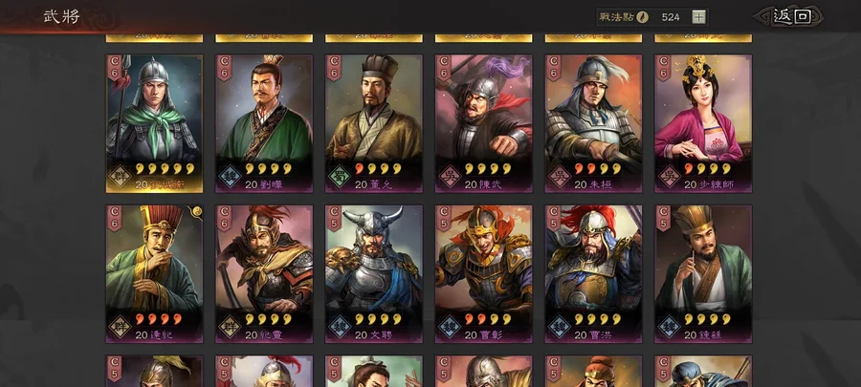The image size is (861, 387).
Task: Select the 逢紀 general card
Action: click(x=154, y=274)
